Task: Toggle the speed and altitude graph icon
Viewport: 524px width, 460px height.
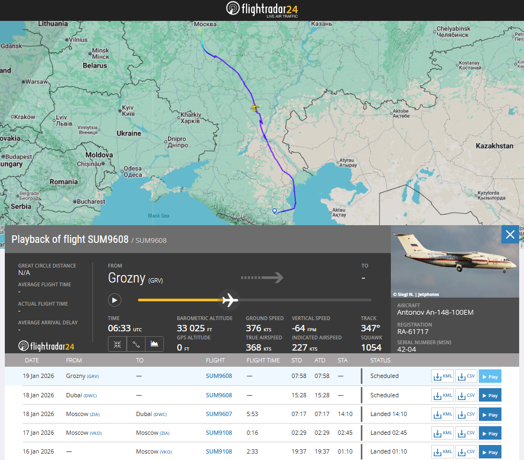Action: pos(155,344)
